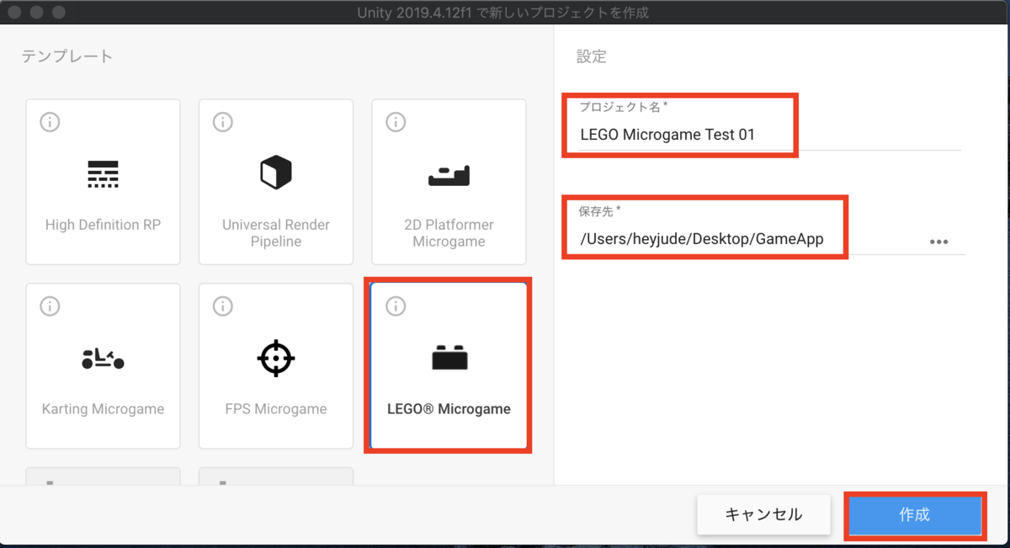The image size is (1010, 548).
Task: Choose the LEGO® Microgame label
Action: (449, 409)
